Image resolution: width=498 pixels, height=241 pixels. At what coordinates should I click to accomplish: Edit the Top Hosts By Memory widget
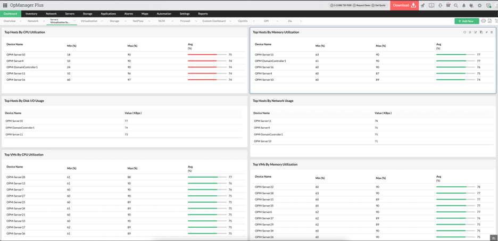click(476, 32)
